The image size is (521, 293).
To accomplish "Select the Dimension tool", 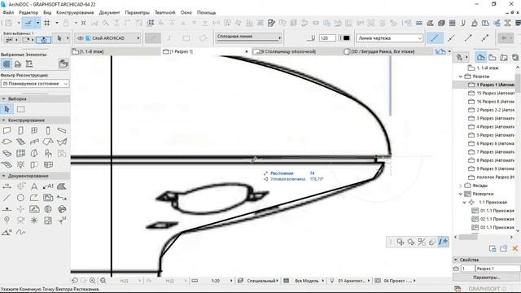I will pos(7,186).
